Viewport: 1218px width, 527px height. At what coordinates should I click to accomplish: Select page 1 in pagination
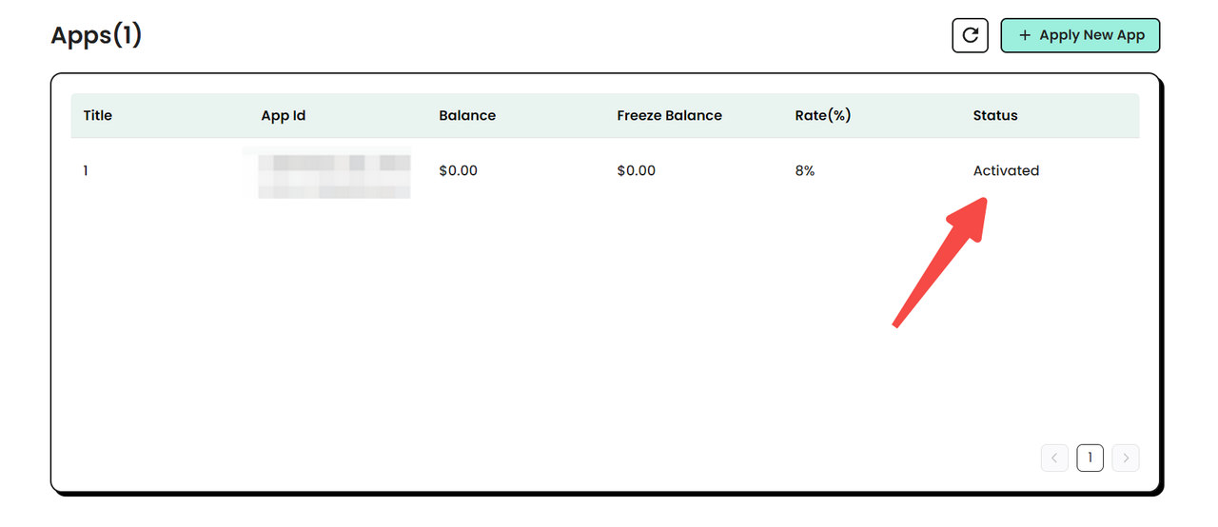1090,458
